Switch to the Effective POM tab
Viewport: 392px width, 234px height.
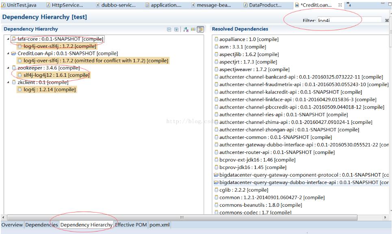coord(130,225)
